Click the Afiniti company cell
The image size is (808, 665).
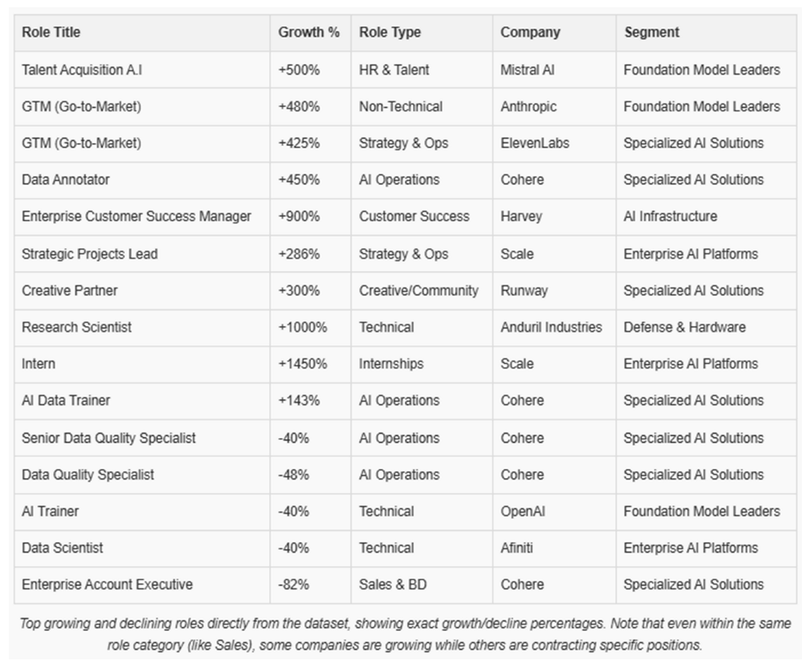pos(516,548)
